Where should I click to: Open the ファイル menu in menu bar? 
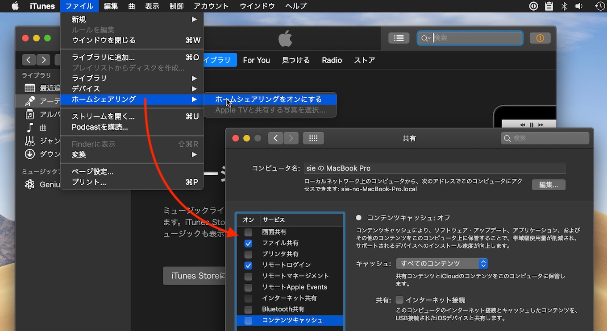click(x=79, y=6)
